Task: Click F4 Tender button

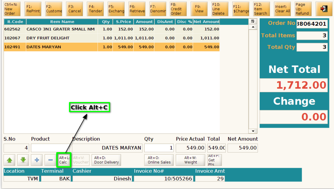Action: 95,9
